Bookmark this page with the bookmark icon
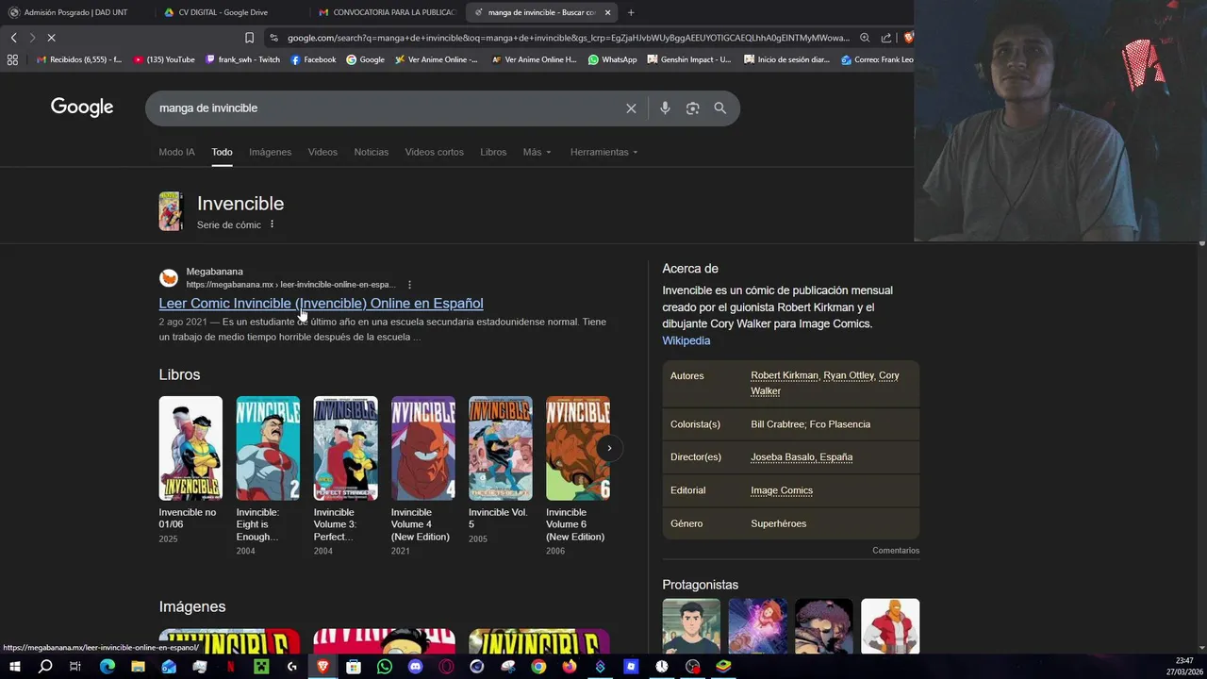 pos(249,38)
